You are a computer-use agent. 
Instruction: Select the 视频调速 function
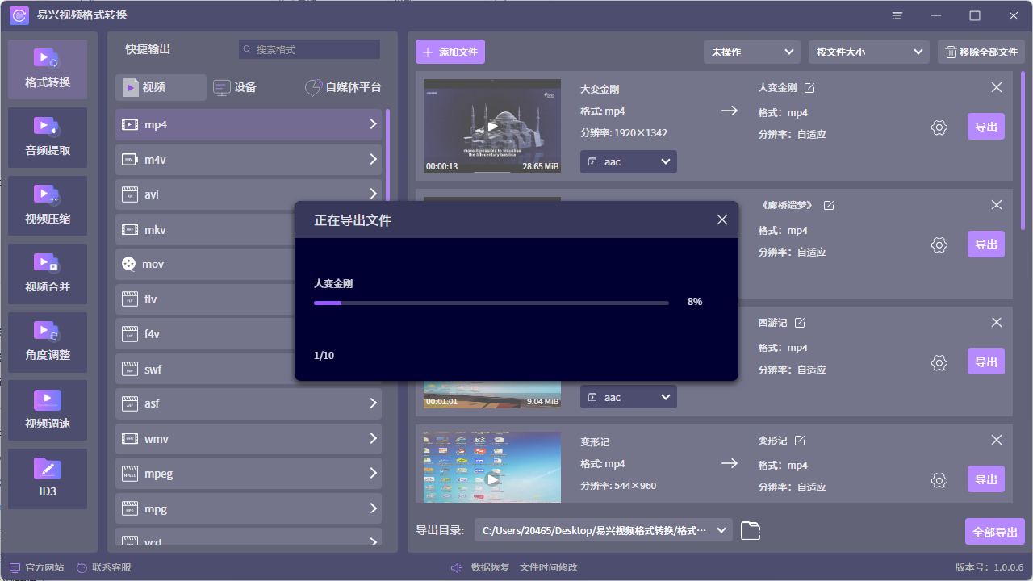47,410
